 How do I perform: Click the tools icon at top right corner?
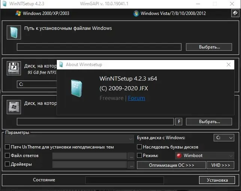coord(235,13)
